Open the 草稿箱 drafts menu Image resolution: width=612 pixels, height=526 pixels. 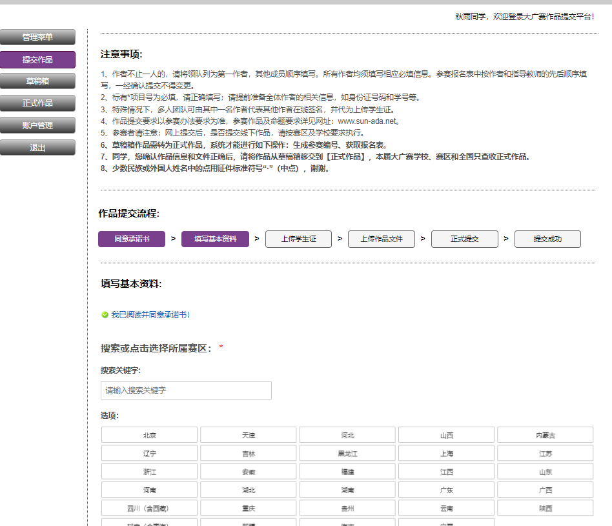coord(37,81)
